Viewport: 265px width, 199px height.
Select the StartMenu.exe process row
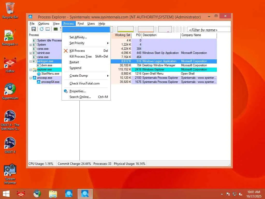122,74
